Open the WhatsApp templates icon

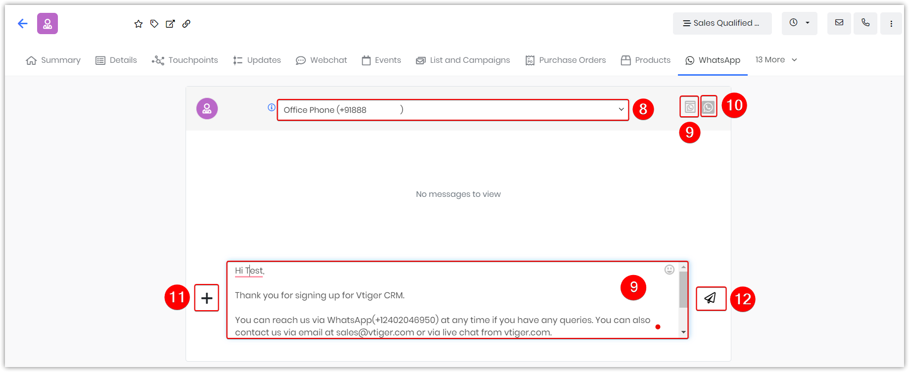690,107
